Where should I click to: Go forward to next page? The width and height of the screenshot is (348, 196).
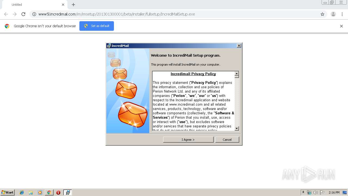tap(15, 14)
